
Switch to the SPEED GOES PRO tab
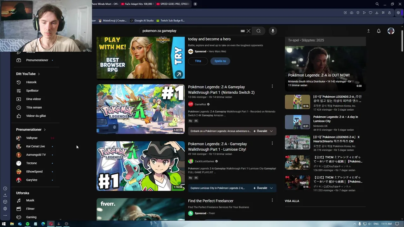click(x=173, y=4)
